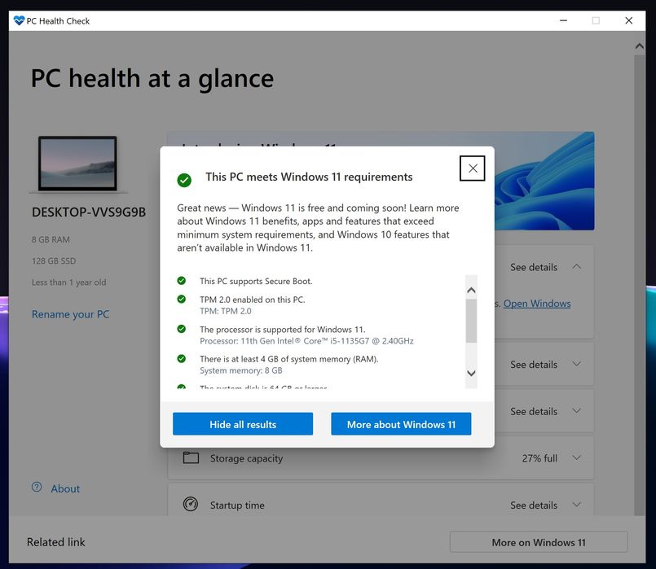
Task: Click See details on Startup time row
Action: (534, 505)
